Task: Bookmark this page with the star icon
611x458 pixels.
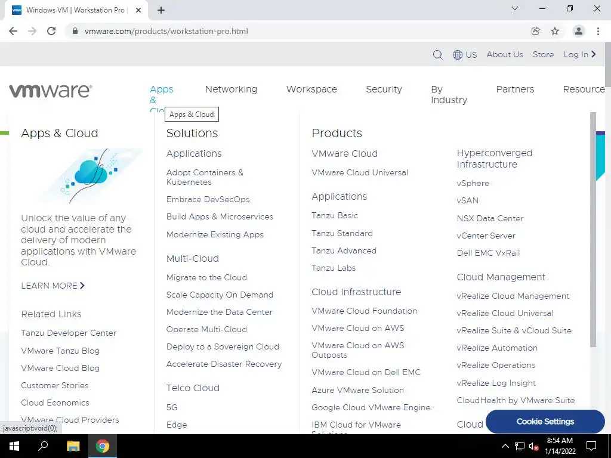Action: [555, 31]
